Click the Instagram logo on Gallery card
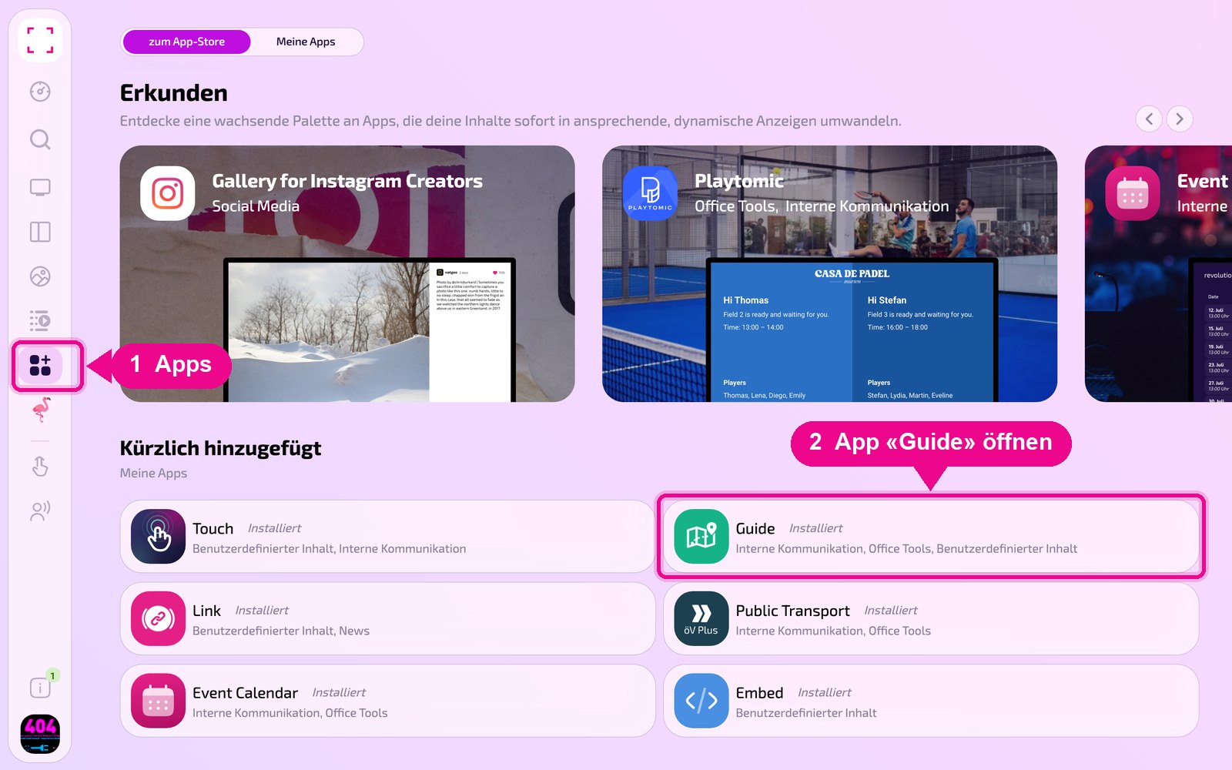This screenshot has width=1232, height=770. pyautogui.click(x=167, y=193)
